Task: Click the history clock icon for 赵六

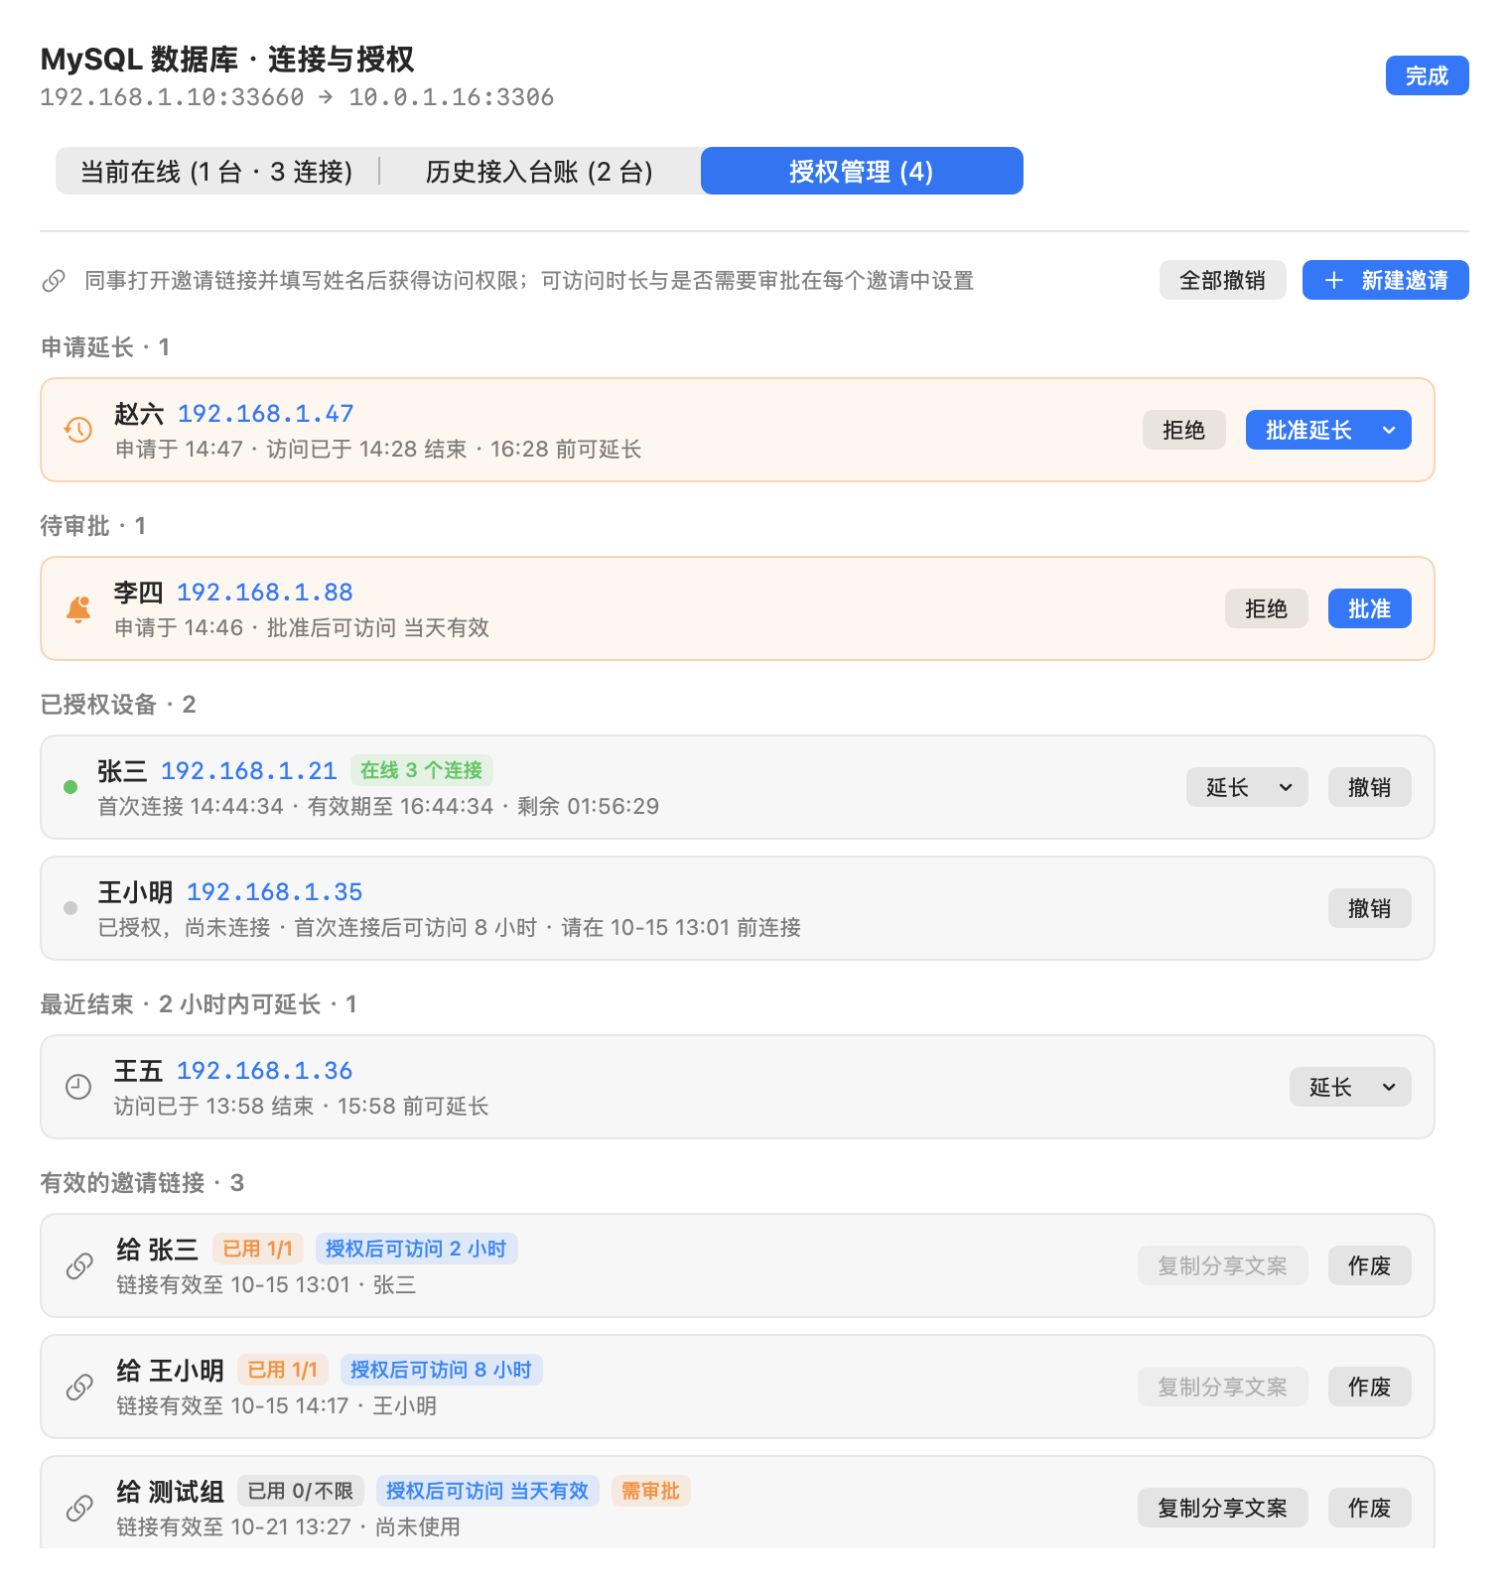Action: point(78,430)
